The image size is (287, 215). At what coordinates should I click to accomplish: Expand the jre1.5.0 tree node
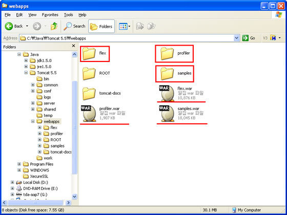point(26,67)
